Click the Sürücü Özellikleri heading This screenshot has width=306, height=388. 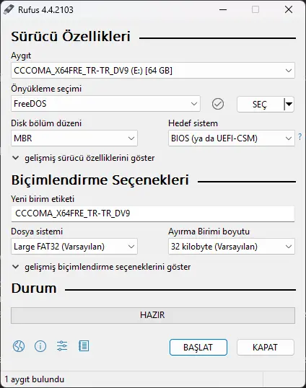click(71, 37)
